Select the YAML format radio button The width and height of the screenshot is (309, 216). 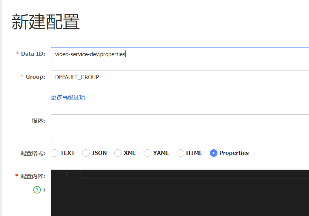(148, 153)
